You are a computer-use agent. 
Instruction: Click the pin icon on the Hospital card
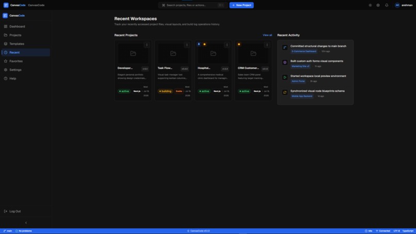click(x=199, y=44)
